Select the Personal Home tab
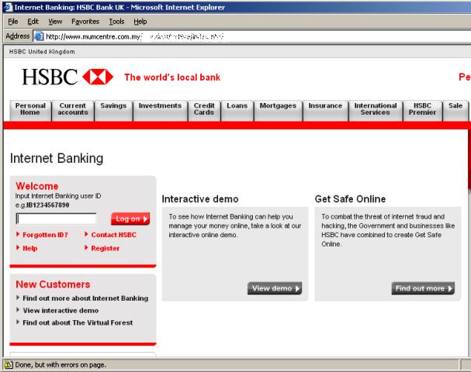471x372 pixels. pos(30,110)
